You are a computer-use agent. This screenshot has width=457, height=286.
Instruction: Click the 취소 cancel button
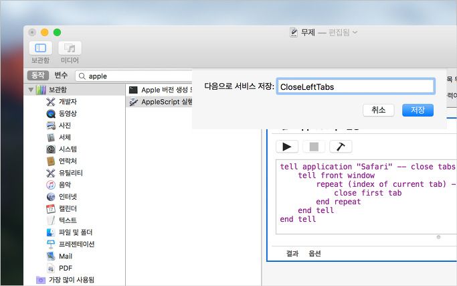pyautogui.click(x=378, y=111)
